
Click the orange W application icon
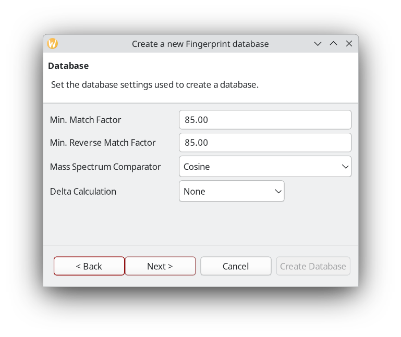pyautogui.click(x=53, y=44)
